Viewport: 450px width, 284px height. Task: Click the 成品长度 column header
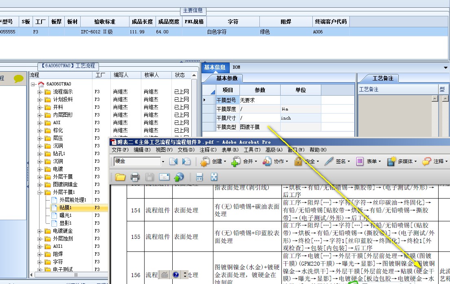pos(142,22)
